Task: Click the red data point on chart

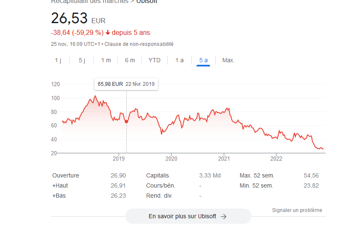Action: click(126, 122)
